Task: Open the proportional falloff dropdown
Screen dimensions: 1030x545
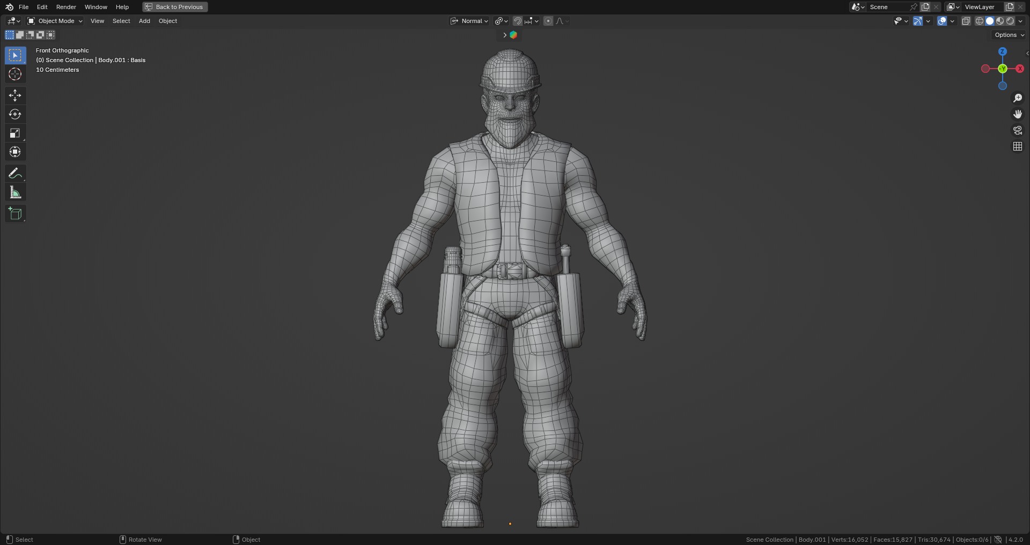Action: [562, 21]
